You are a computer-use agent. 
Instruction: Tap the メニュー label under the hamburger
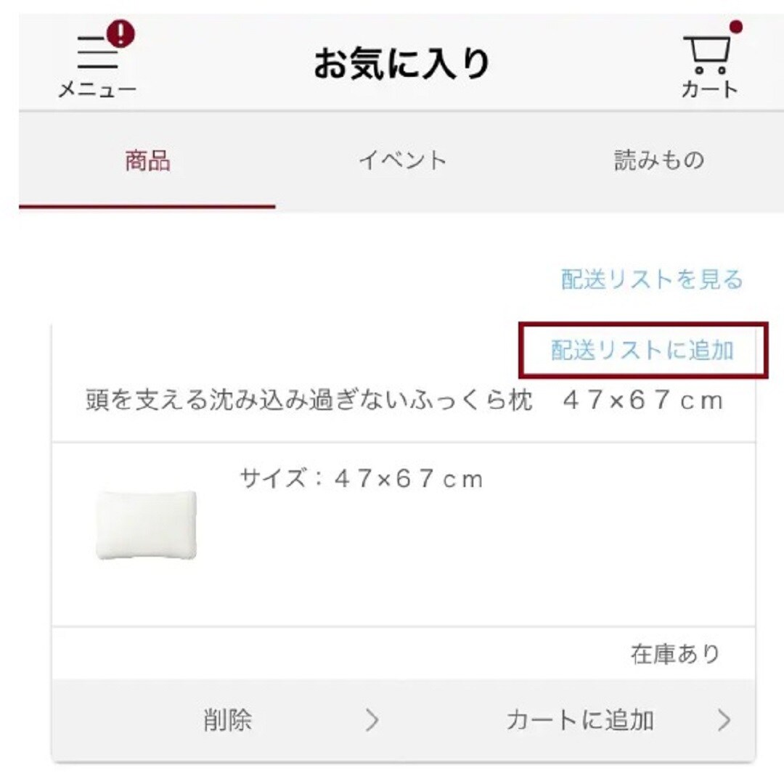pos(97,90)
